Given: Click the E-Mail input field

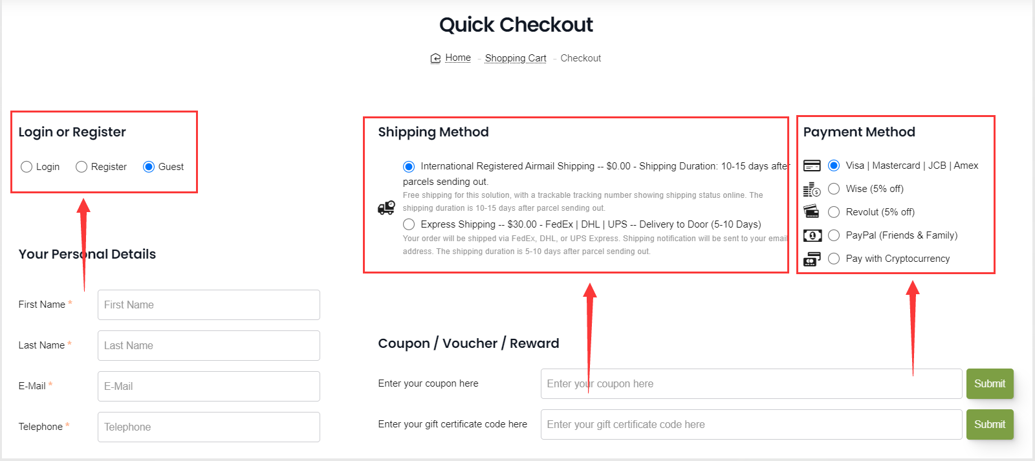Looking at the screenshot, I should [209, 386].
